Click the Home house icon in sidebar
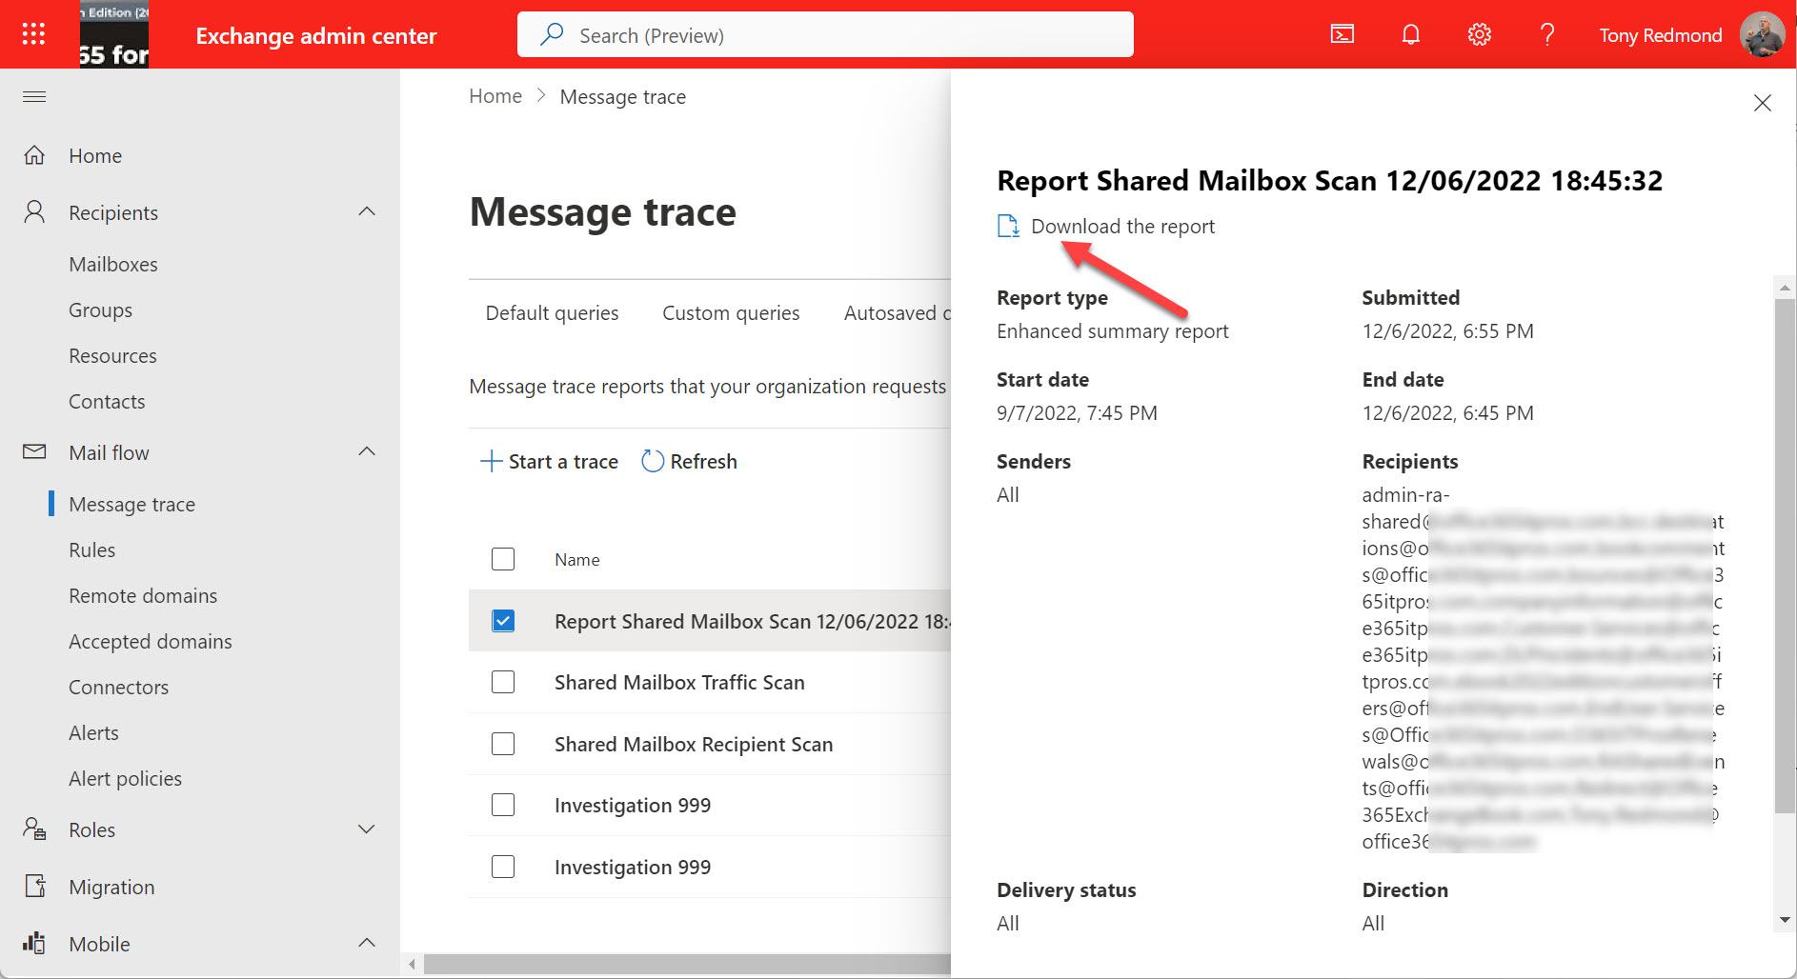The height and width of the screenshot is (979, 1797). [34, 155]
